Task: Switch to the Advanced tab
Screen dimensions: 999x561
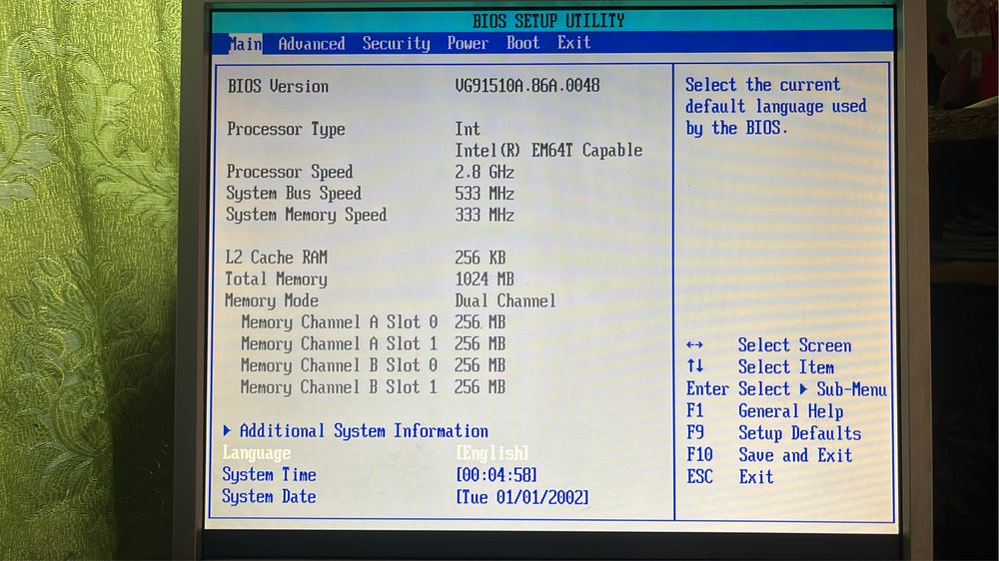Action: point(312,43)
